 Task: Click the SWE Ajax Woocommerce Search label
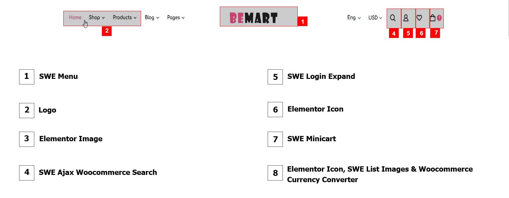click(98, 172)
